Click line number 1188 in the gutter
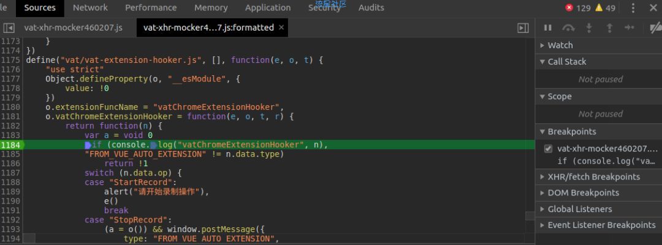The width and height of the screenshot is (662, 245). point(10,182)
